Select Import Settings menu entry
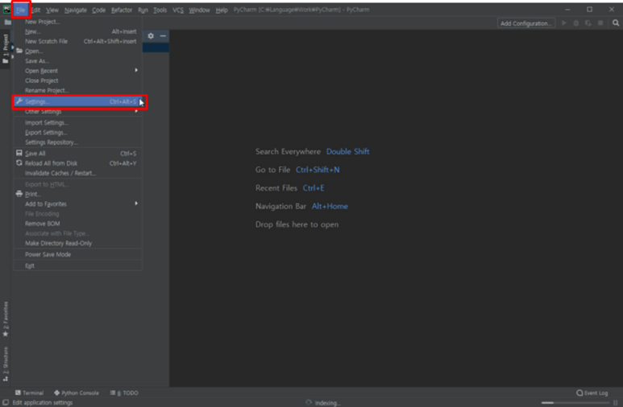This screenshot has height=407, width=623. coord(78,122)
